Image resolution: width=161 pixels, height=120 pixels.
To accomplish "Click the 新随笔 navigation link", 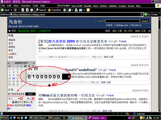I will coord(12,47).
